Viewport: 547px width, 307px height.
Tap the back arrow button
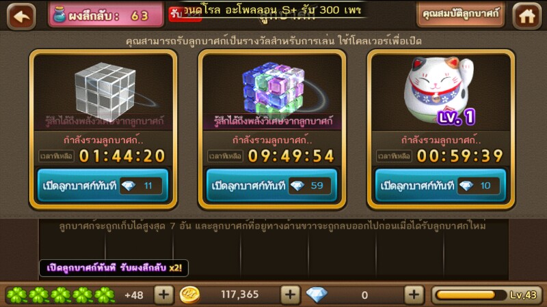point(21,16)
